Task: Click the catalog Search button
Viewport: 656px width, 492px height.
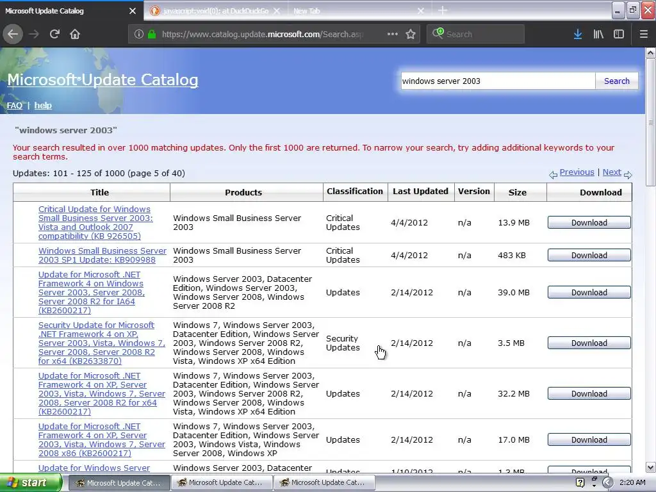Action: click(x=617, y=81)
